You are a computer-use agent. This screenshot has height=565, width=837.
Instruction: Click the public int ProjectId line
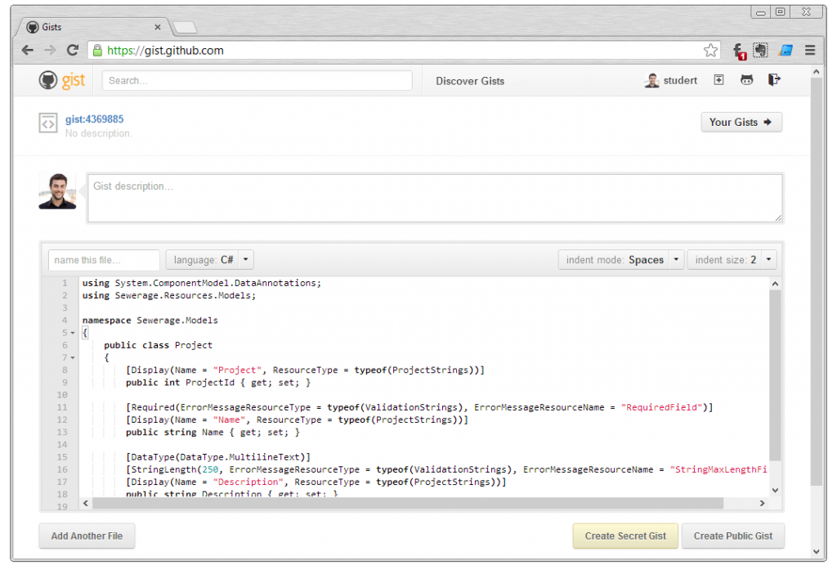click(217, 383)
